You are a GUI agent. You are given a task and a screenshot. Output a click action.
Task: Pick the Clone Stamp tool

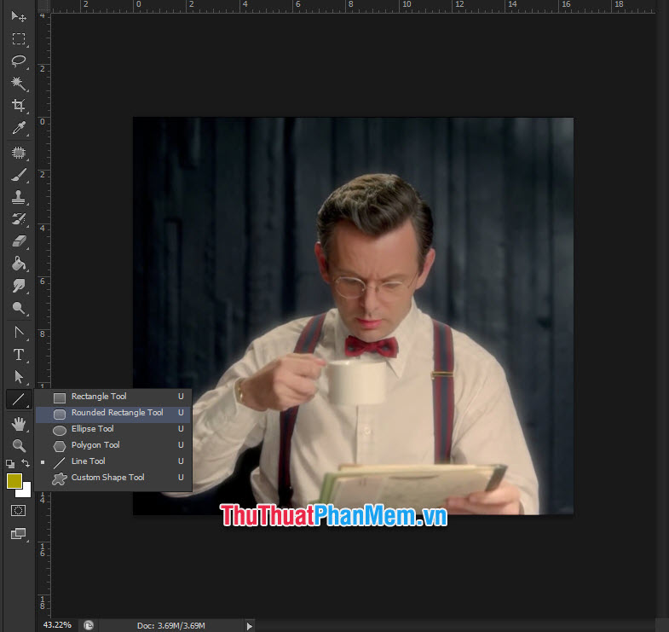[19, 197]
